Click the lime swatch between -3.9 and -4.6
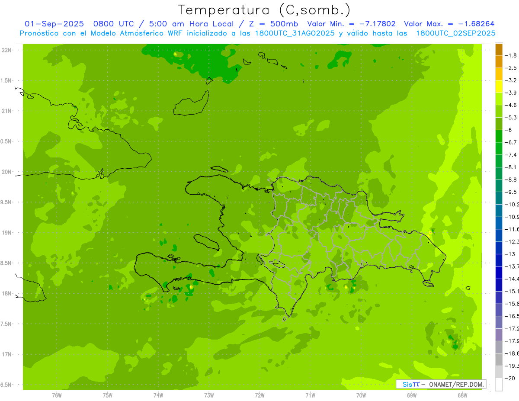 click(499, 99)
